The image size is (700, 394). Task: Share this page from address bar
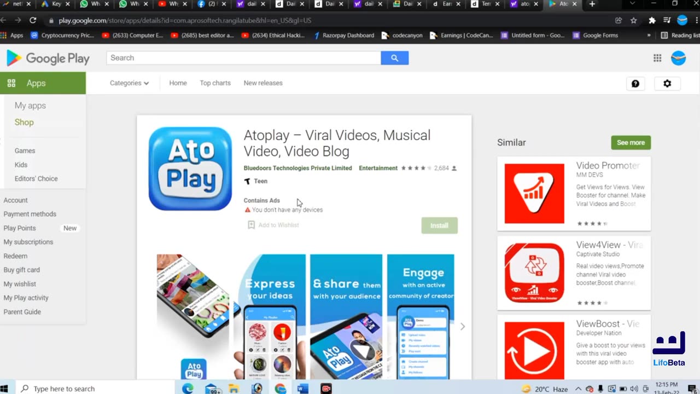coord(619,20)
